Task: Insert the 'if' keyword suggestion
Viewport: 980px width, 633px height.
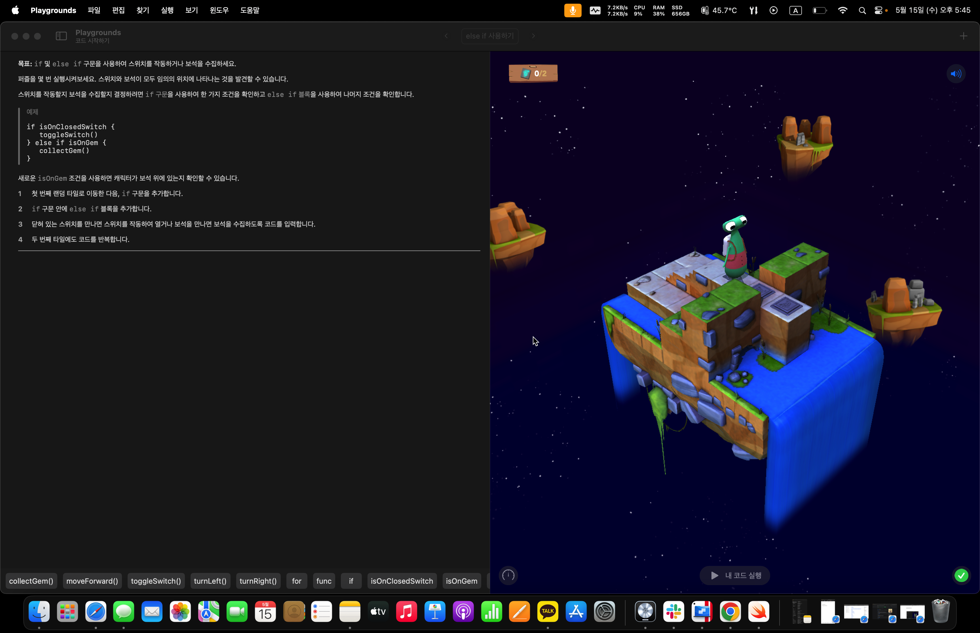Action: [351, 581]
